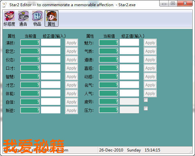
Task: Enable the 压力 checkbox
Action: pos(146,109)
